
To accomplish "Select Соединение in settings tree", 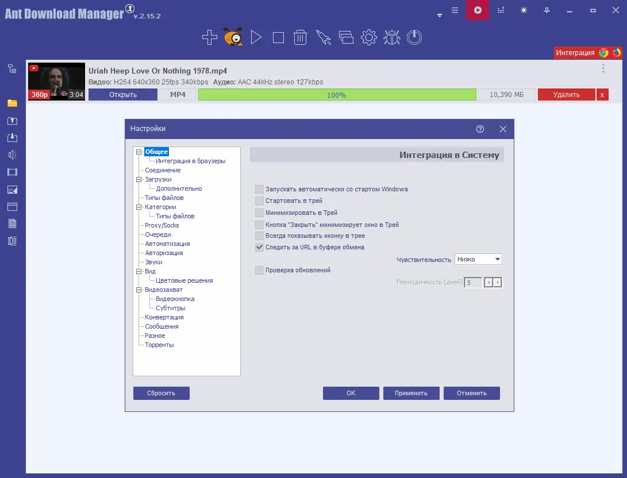I will [163, 170].
